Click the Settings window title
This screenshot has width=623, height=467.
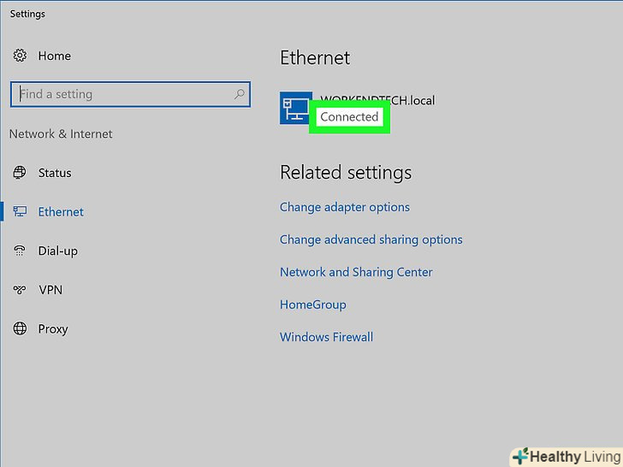27,15
